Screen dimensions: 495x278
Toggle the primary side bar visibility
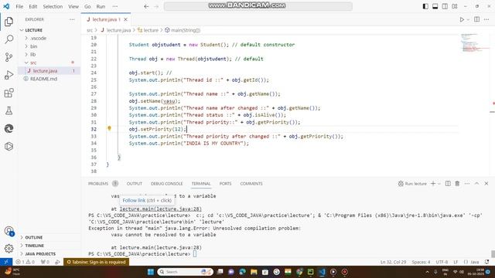pyautogui.click(x=425, y=6)
